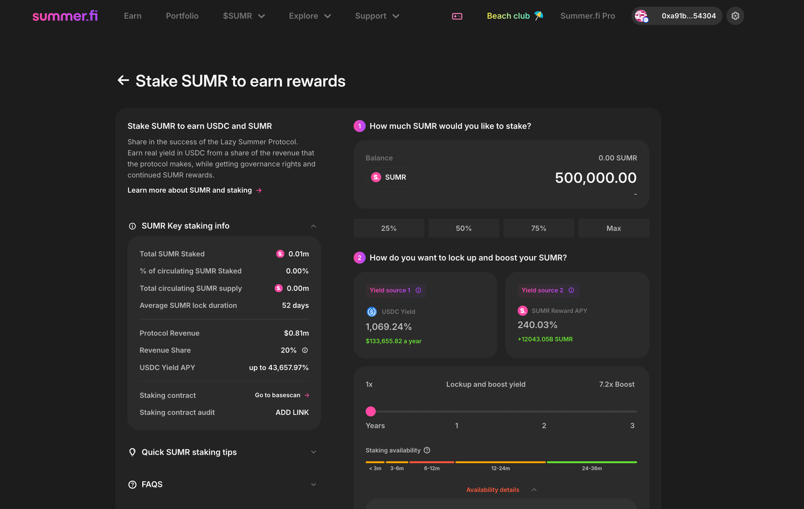Collapse the SUMR Key staking info section
The image size is (804, 509).
coord(314,226)
